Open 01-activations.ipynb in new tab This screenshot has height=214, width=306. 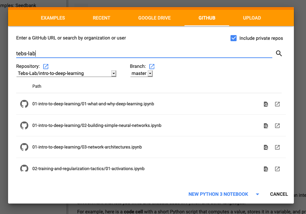tap(277, 169)
